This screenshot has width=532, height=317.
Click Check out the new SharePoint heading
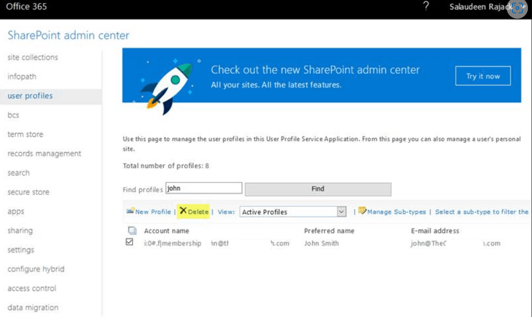(315, 70)
